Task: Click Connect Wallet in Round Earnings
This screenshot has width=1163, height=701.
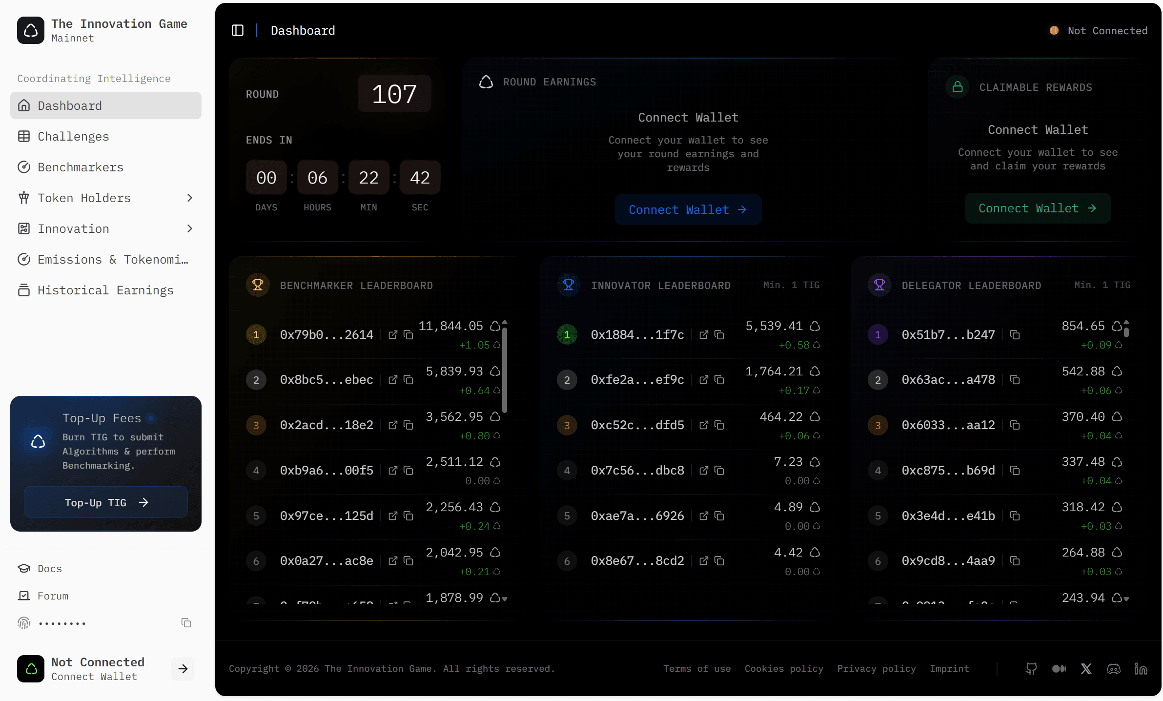Action: click(688, 209)
